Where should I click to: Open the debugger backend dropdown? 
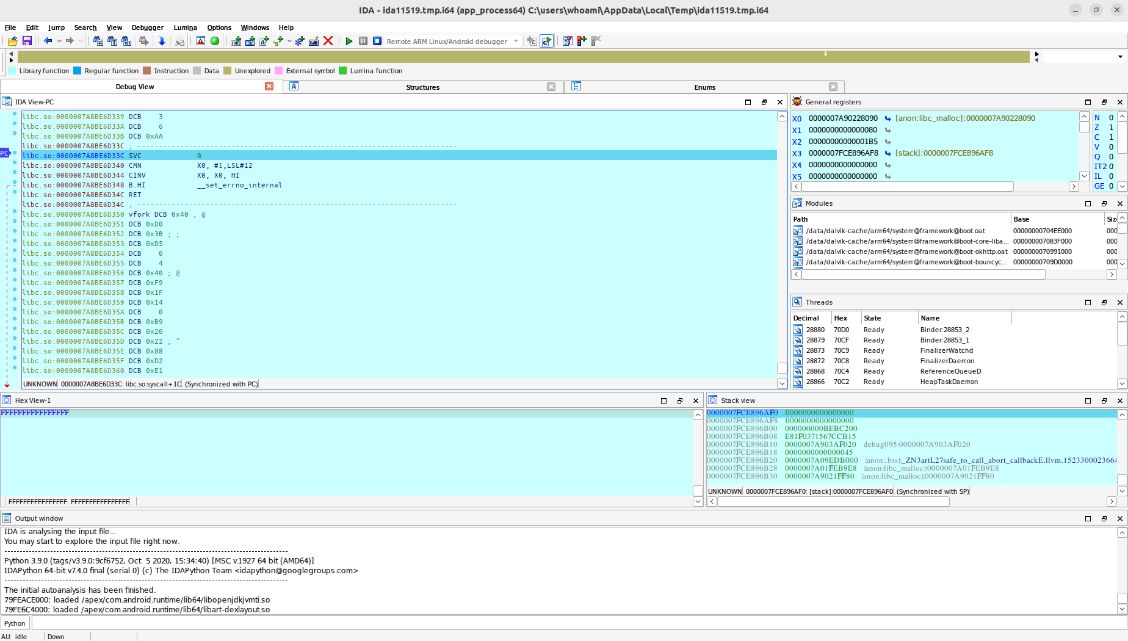(515, 41)
